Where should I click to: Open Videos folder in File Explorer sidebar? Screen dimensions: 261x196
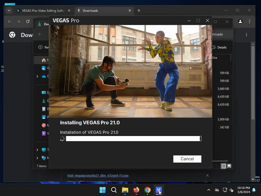tap(44, 133)
